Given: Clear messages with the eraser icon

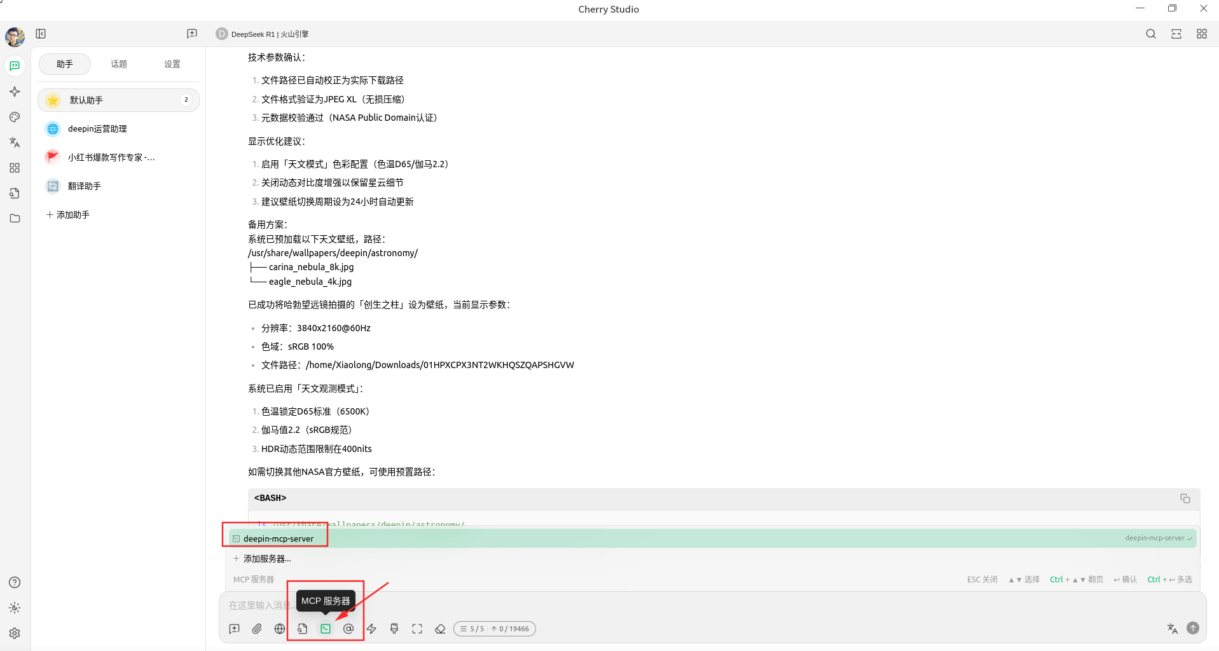Looking at the screenshot, I should [x=440, y=629].
